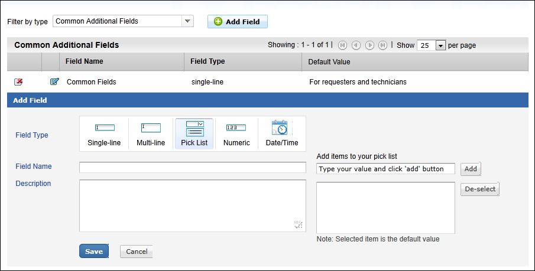The height and width of the screenshot is (271, 535).
Task: Open the Filter by type dropdown
Action: pyautogui.click(x=188, y=21)
